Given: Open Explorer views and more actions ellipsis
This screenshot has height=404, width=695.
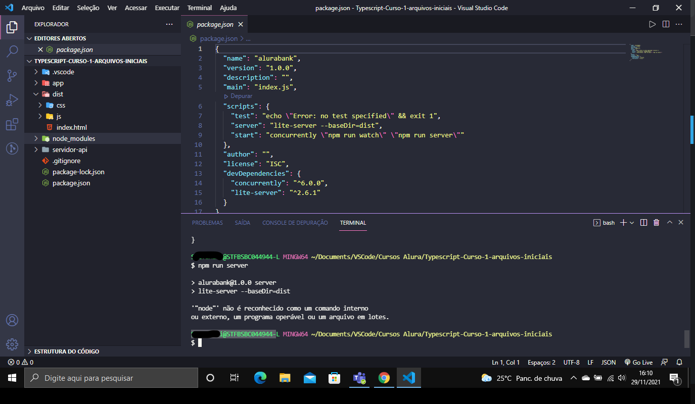Looking at the screenshot, I should click(x=169, y=24).
